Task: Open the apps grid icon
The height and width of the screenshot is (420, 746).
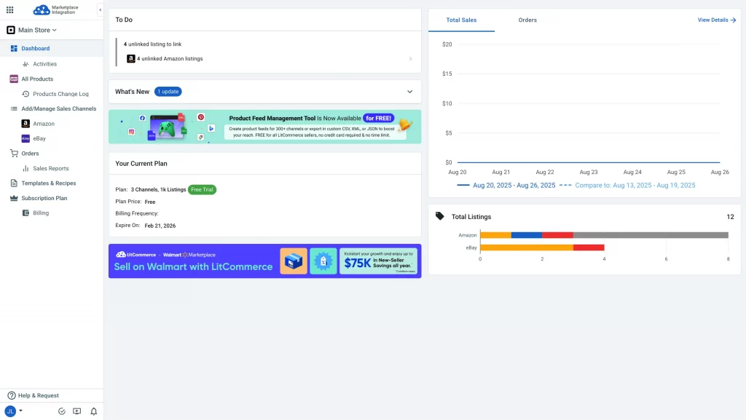Action: coord(10,9)
